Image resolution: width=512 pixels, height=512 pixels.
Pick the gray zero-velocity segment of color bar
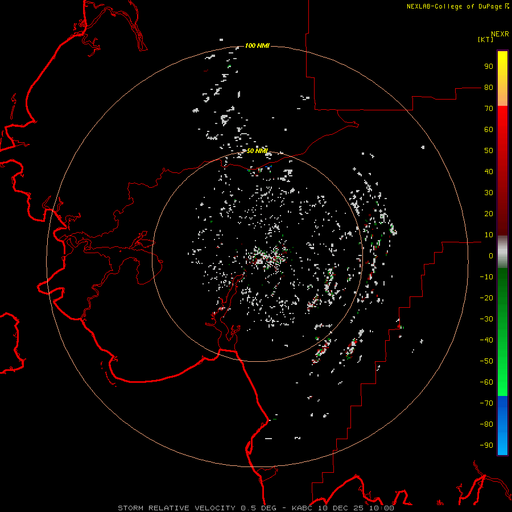pos(502,252)
